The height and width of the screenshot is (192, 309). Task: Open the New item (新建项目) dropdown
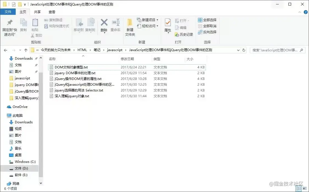[148, 20]
